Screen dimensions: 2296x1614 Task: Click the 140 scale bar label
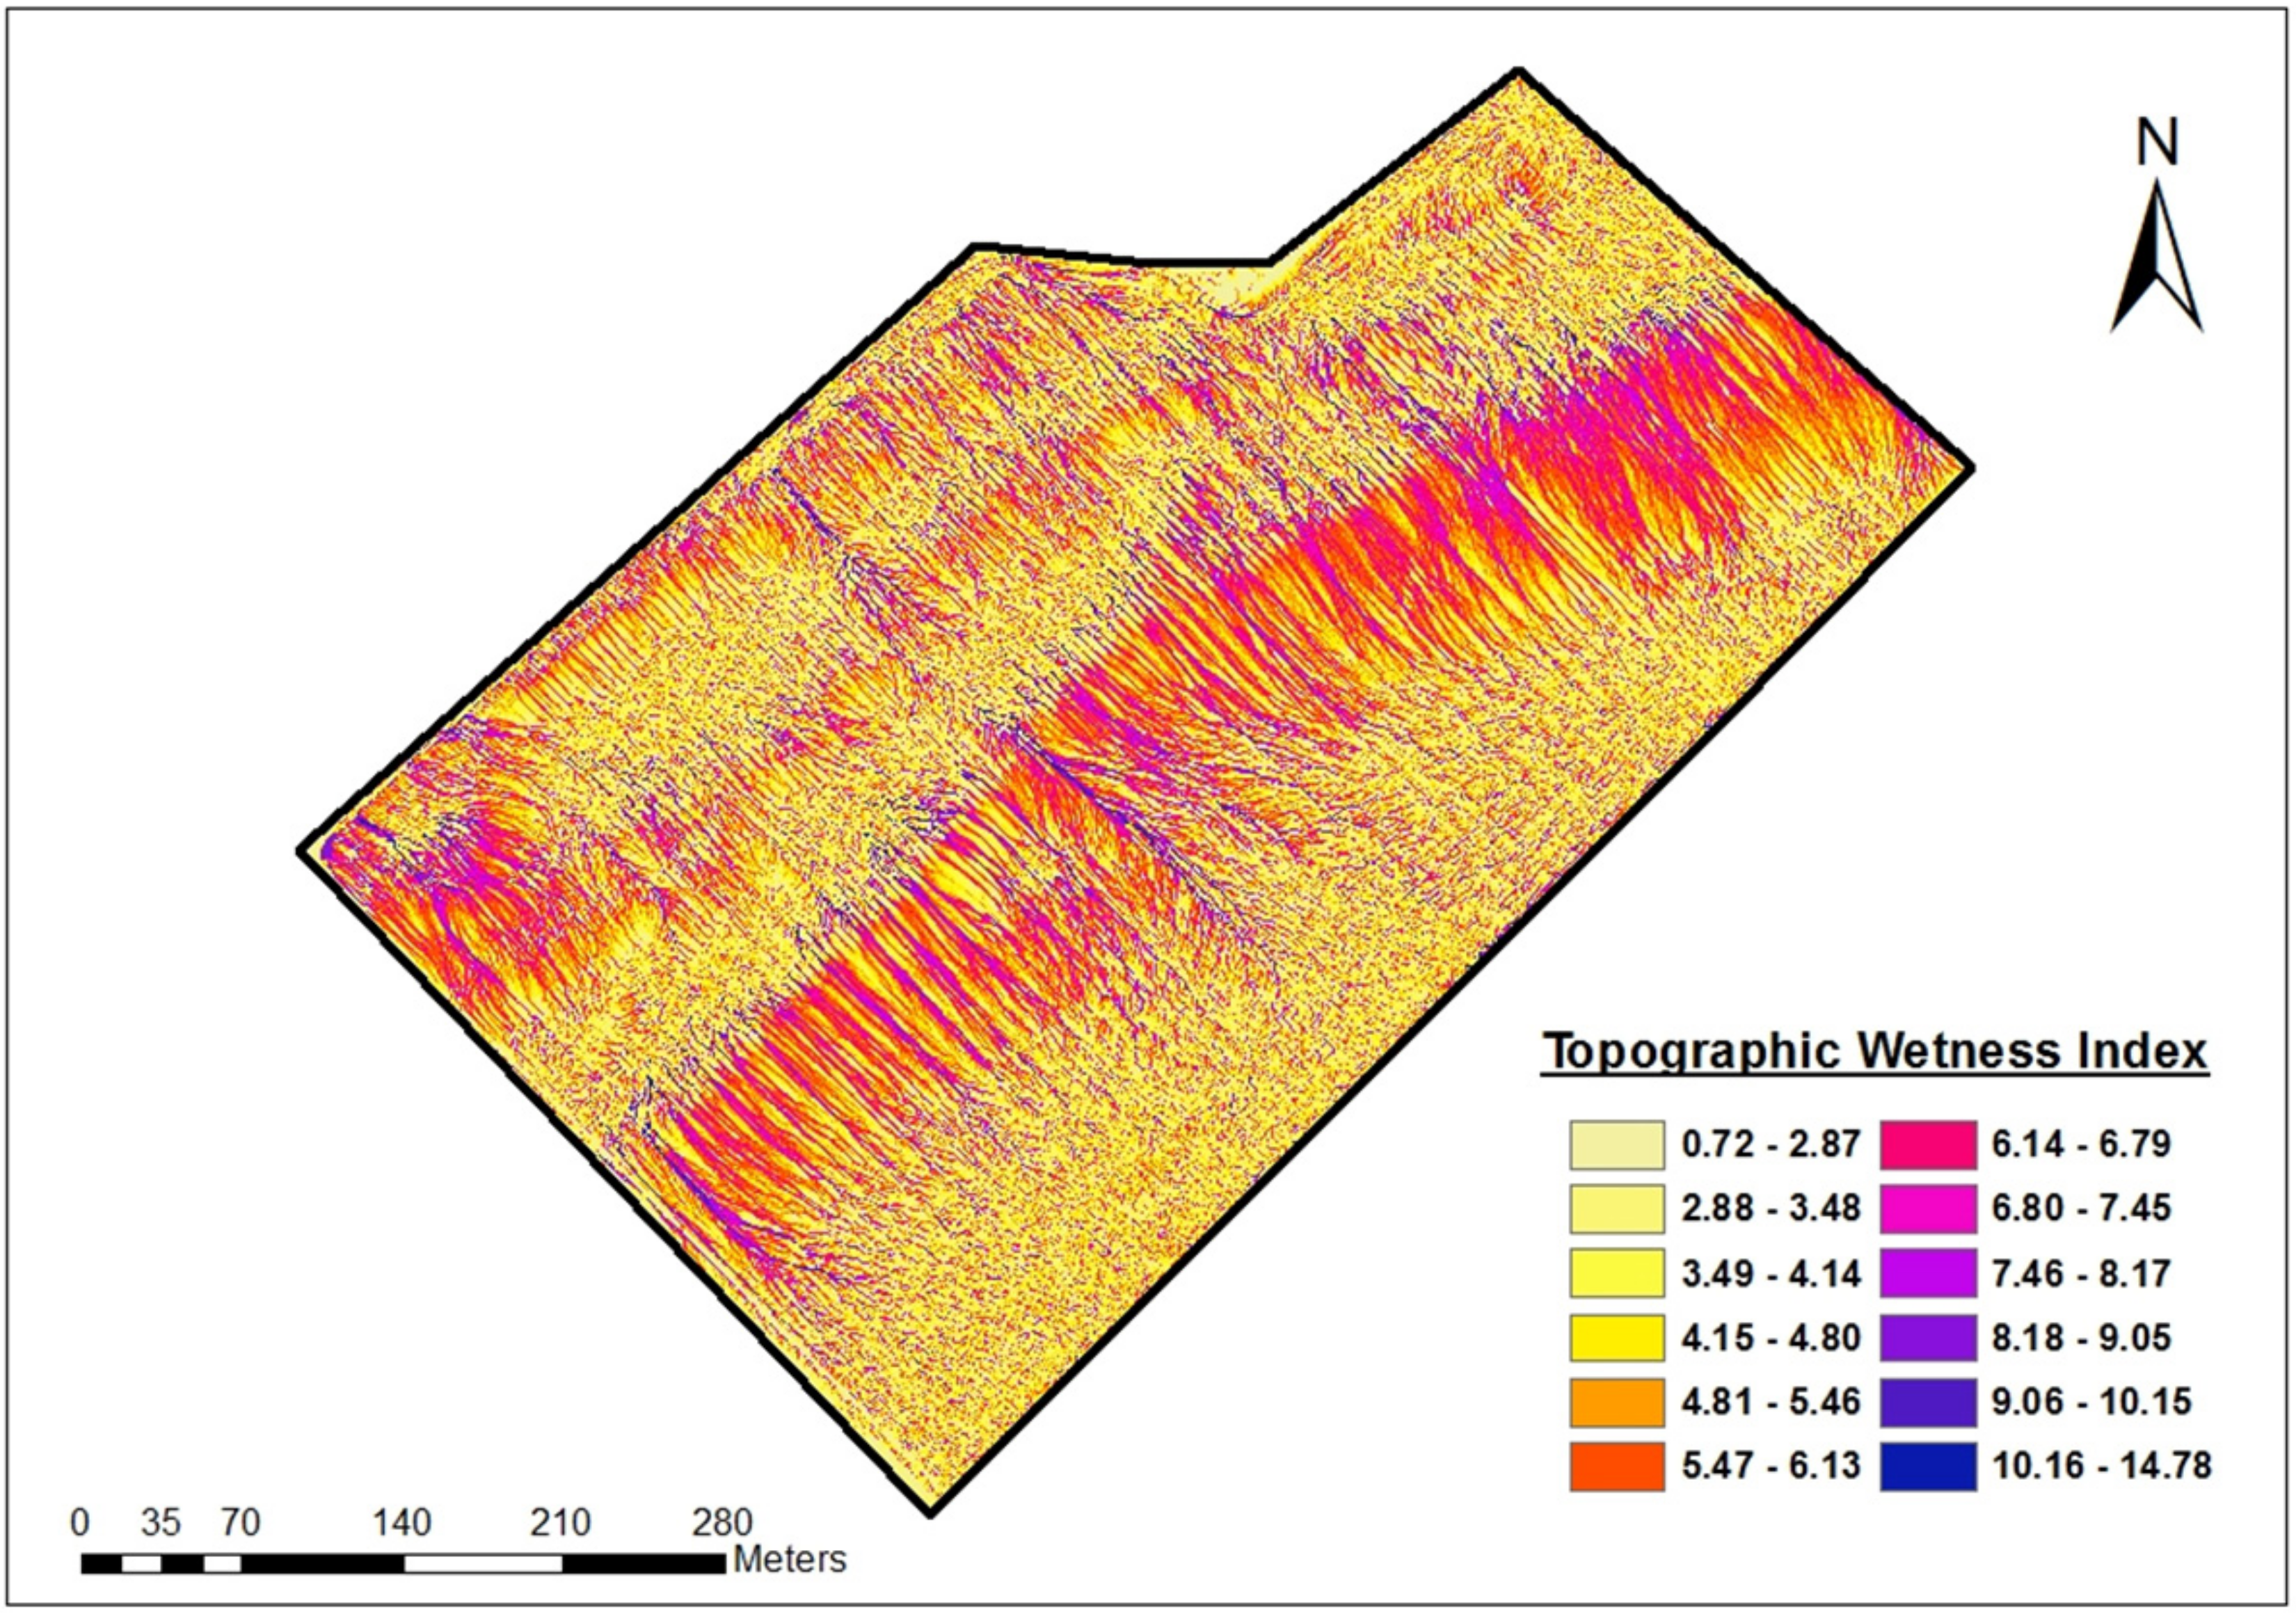(x=403, y=1523)
